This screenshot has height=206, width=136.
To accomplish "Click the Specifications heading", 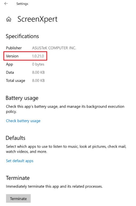I will (22, 36).
